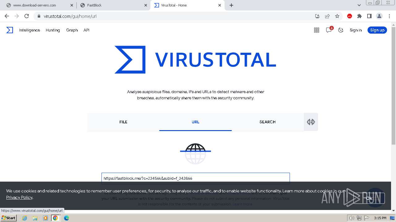
Task: Click the share page icon
Action: (327, 16)
